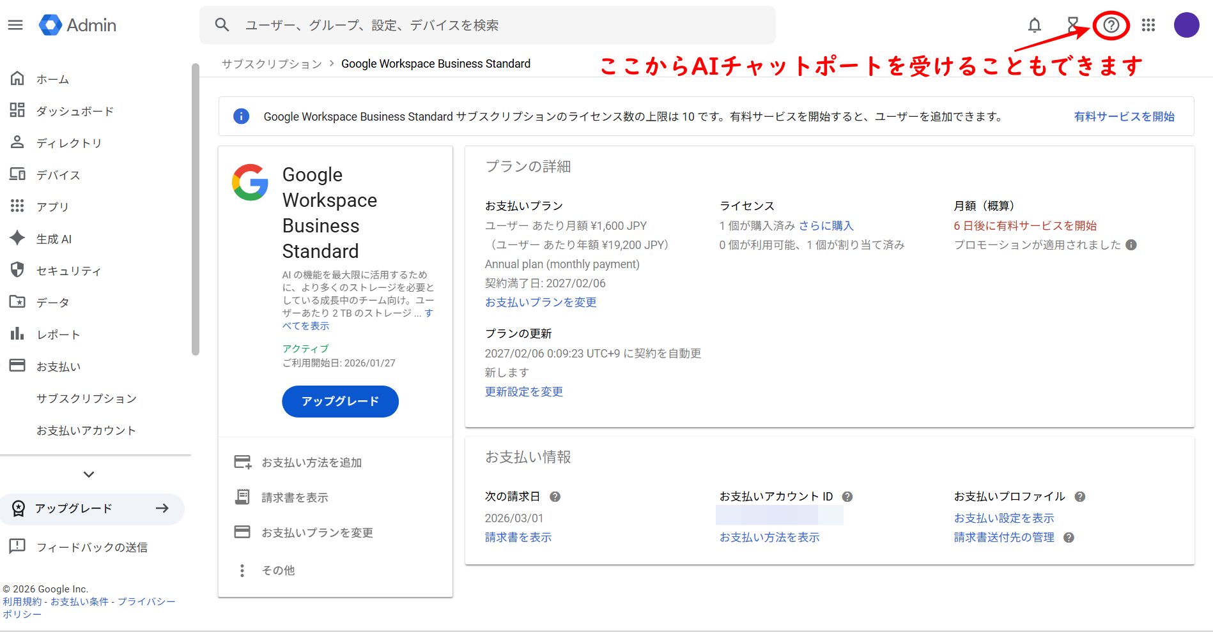Click help icon next to 次の請求日
This screenshot has height=632, width=1213.
(x=555, y=497)
